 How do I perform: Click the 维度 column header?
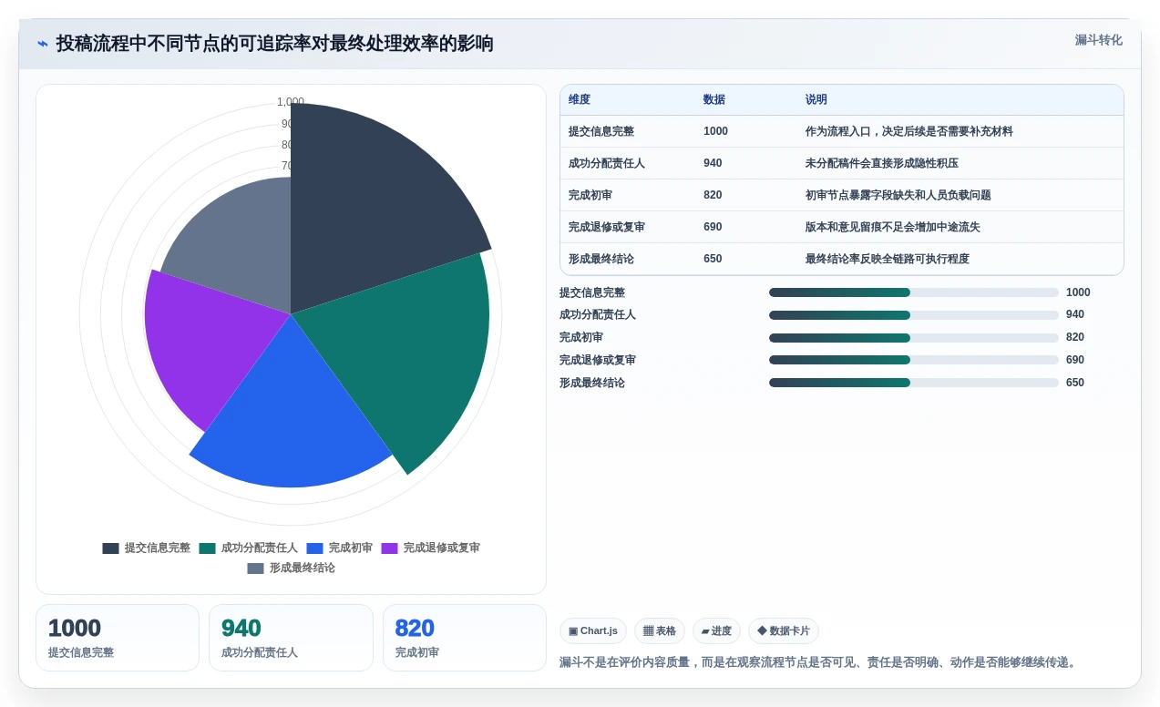tap(580, 100)
